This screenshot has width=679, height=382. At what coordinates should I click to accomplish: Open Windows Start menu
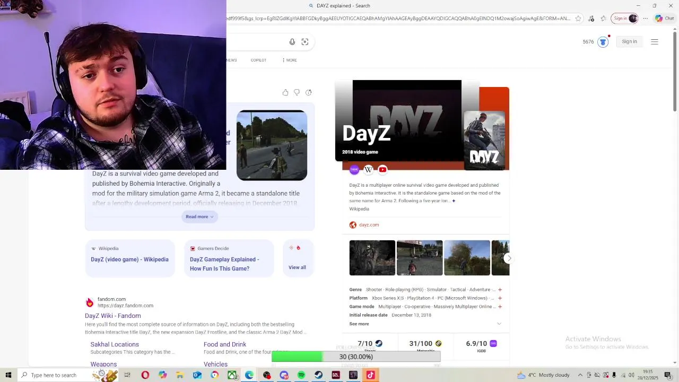pos(8,375)
